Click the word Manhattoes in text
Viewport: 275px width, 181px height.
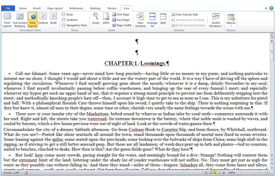click(x=97, y=114)
